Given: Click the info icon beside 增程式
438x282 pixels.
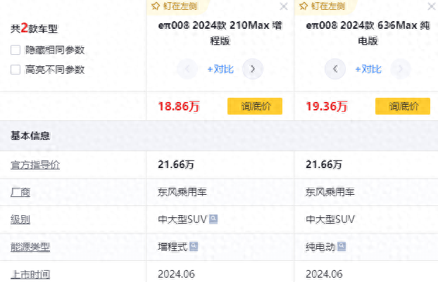Looking at the screenshot, I should pyautogui.click(x=194, y=246).
